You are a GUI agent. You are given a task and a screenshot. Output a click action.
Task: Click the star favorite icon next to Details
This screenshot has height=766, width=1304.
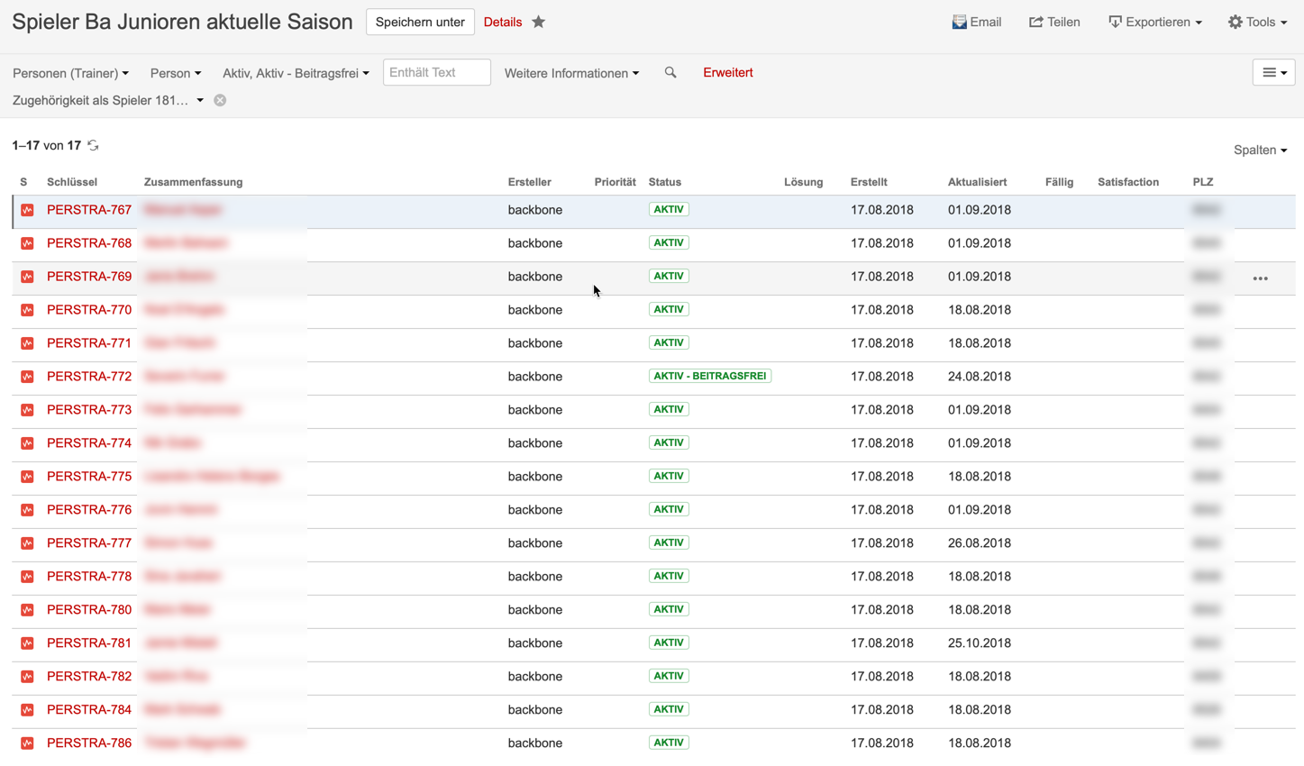[x=539, y=22]
